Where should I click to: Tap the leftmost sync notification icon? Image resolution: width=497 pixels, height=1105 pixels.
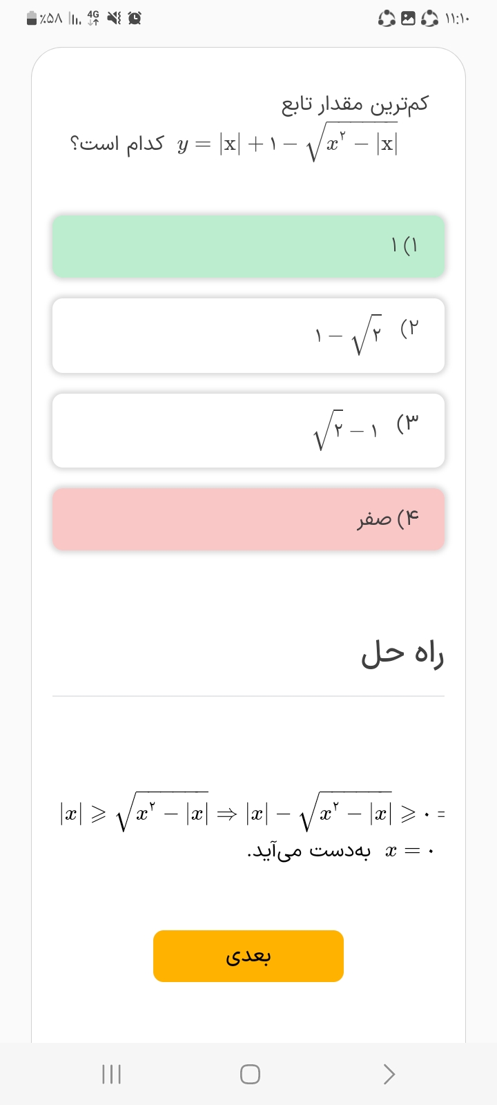[x=387, y=19]
